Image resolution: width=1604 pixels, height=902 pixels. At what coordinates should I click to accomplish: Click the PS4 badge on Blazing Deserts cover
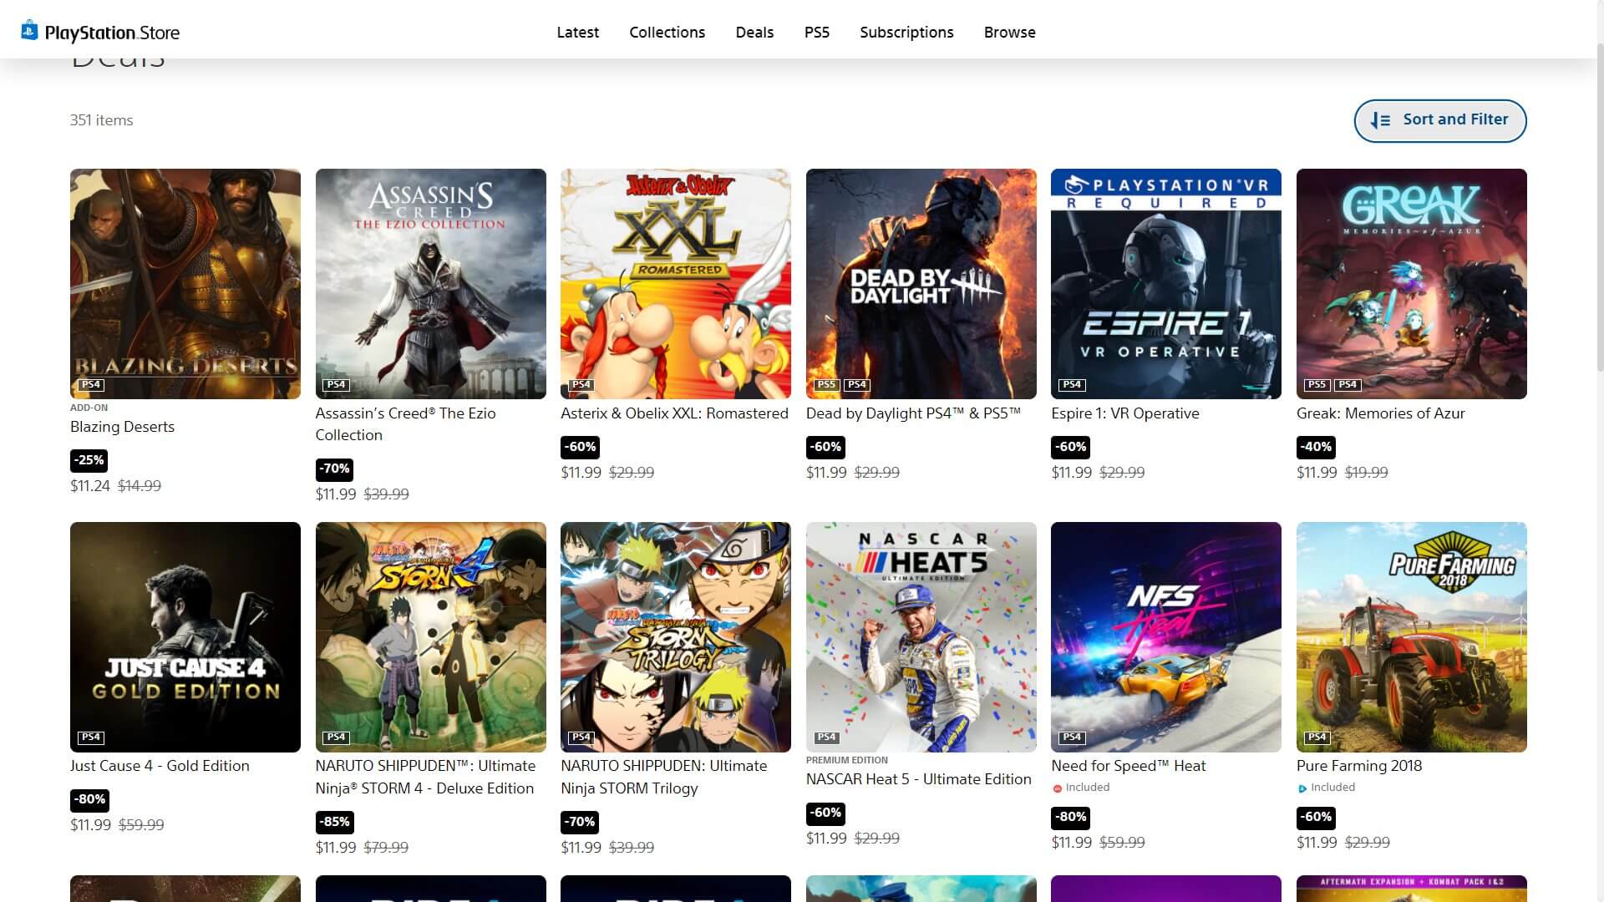coord(91,385)
